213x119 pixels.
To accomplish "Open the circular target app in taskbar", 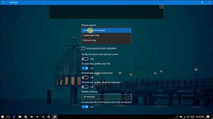I will 49,117.
